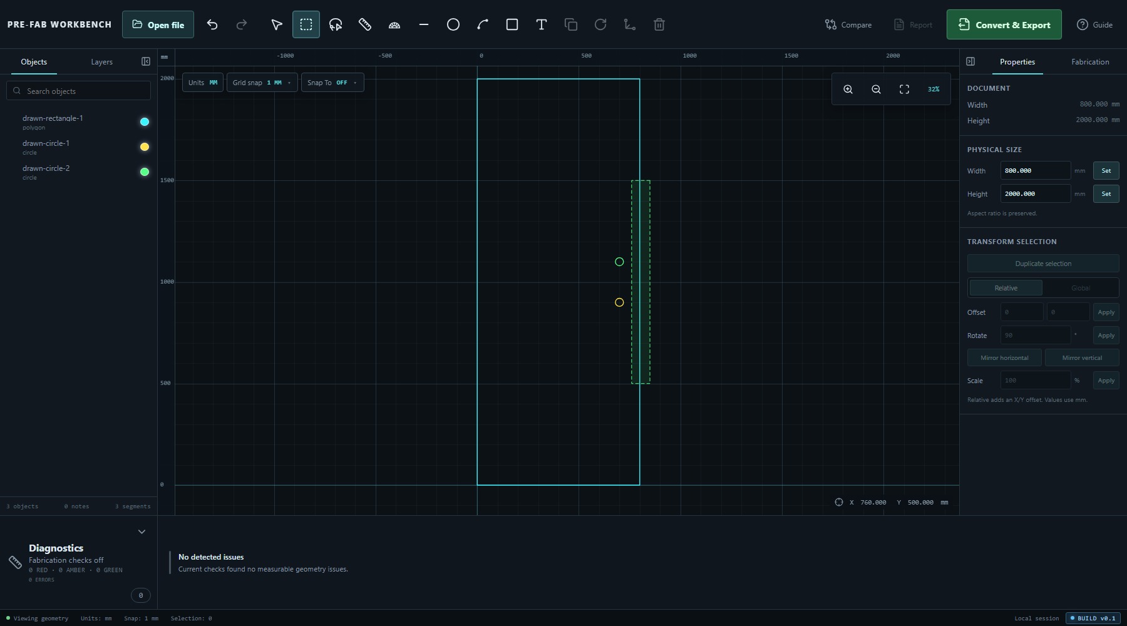1127x626 pixels.
Task: Click cyan swatch of drawn-rectangle-1
Action: [145, 122]
